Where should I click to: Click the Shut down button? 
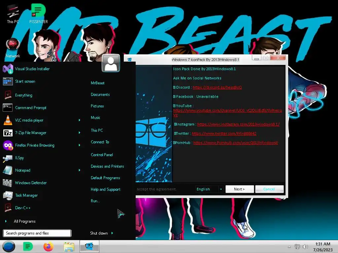point(99,233)
